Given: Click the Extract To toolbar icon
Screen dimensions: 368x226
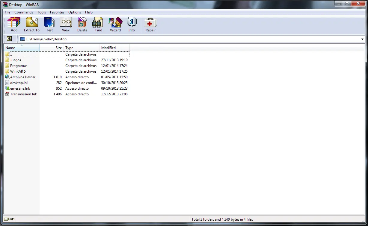Looking at the screenshot, I should [32, 22].
